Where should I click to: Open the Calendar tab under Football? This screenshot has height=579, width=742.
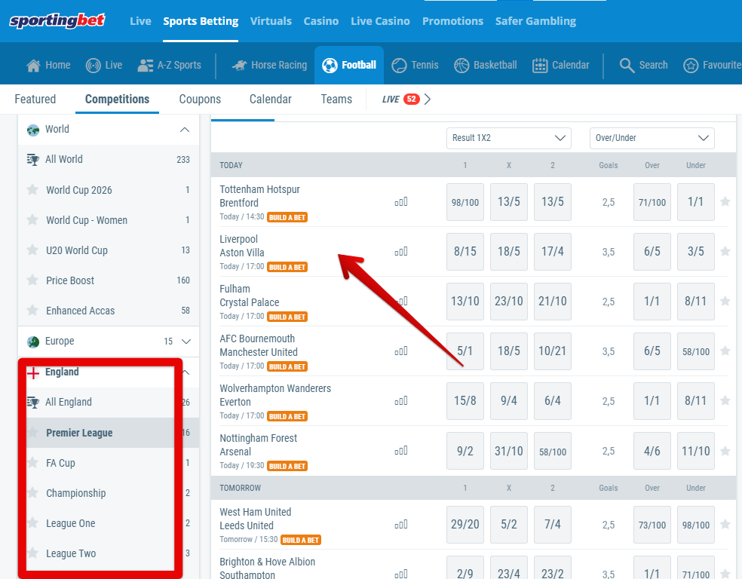pos(270,100)
